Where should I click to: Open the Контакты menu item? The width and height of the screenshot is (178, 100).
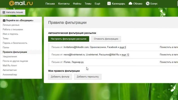click(x=64, y=4)
